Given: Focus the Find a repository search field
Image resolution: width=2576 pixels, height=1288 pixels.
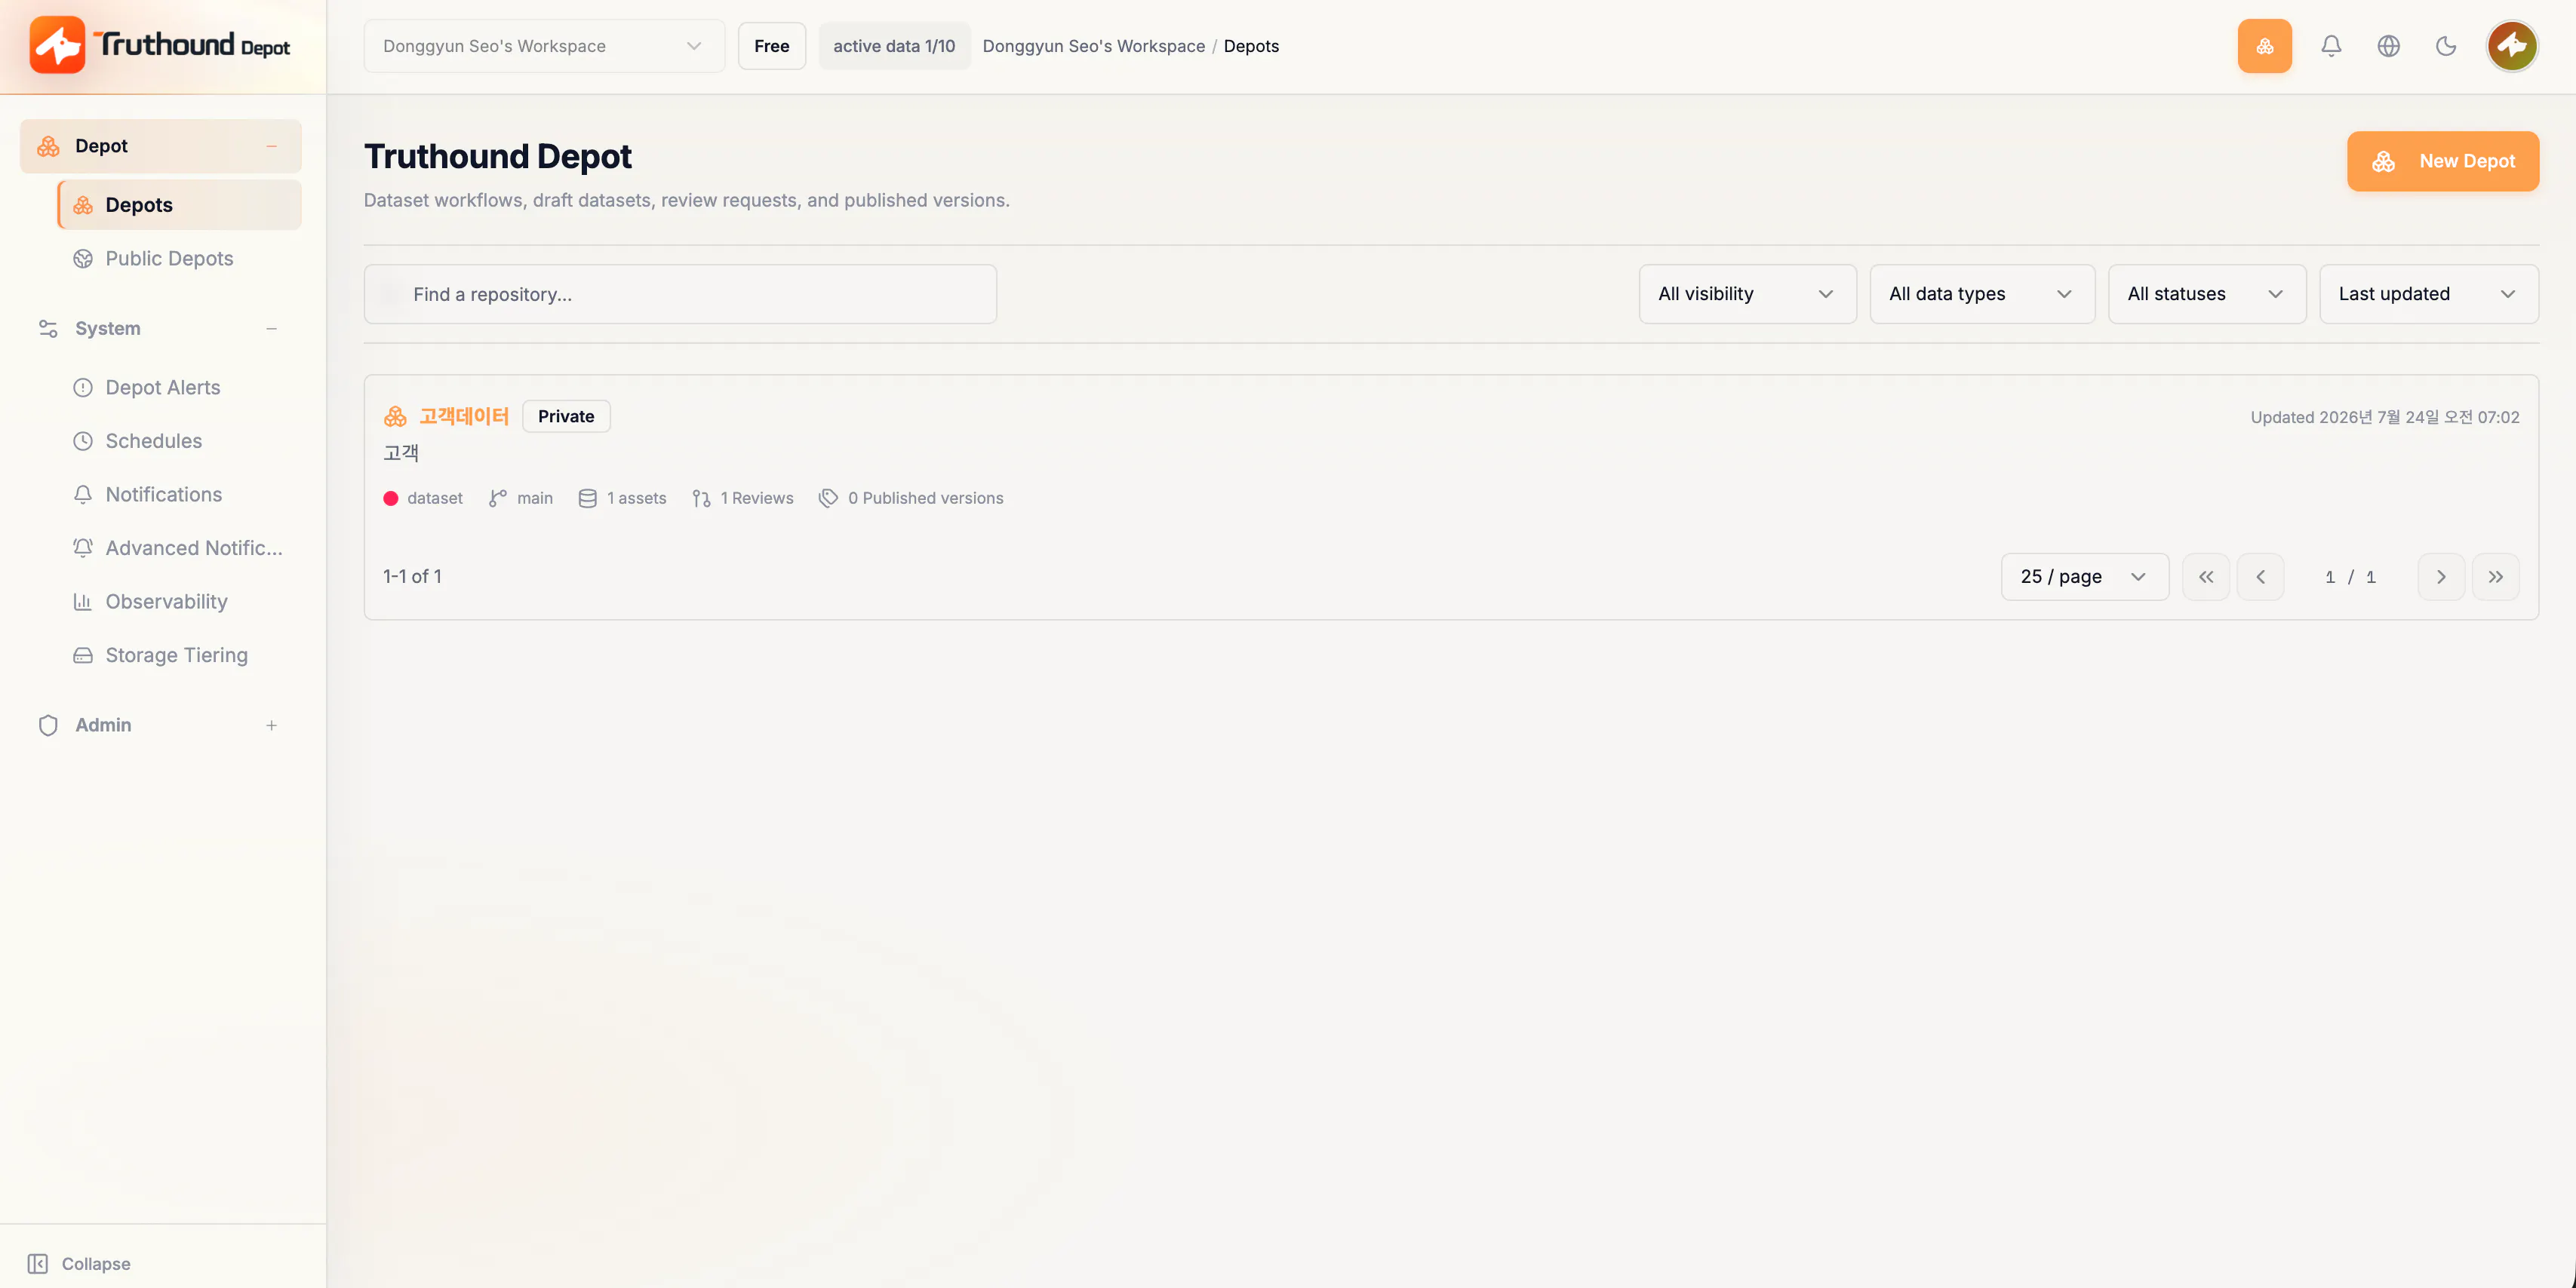Looking at the screenshot, I should click(x=680, y=294).
